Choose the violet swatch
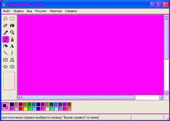170x121 pixels. tap(65, 105)
